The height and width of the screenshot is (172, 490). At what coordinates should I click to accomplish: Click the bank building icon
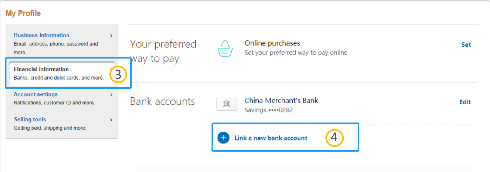tap(227, 104)
